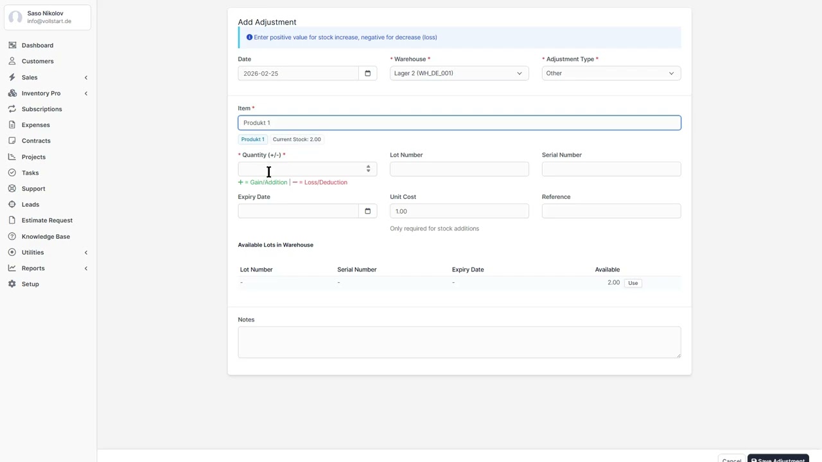This screenshot has width=822, height=462.
Task: Click the Reports line chart icon
Action: point(12,268)
